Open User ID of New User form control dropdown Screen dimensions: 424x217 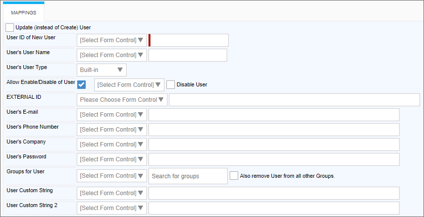pos(112,40)
